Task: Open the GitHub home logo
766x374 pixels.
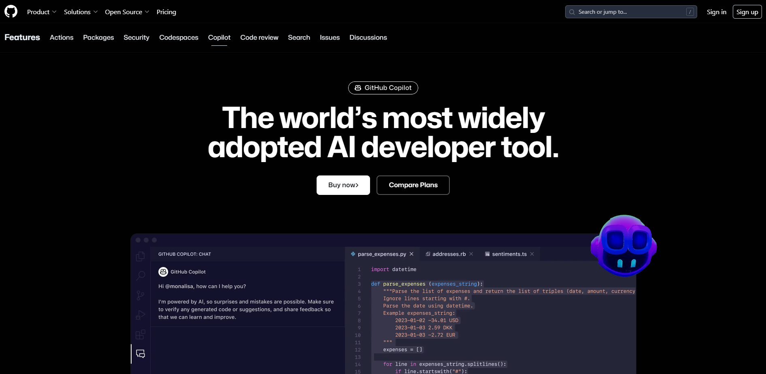Action: 10,11
